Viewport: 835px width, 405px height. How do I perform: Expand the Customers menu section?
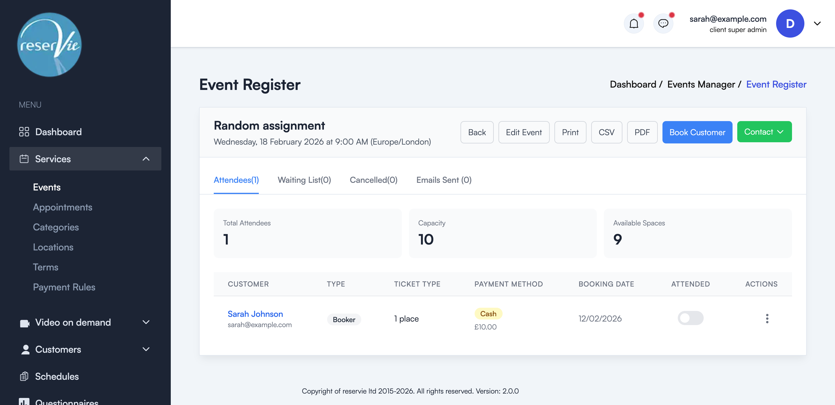click(x=146, y=349)
